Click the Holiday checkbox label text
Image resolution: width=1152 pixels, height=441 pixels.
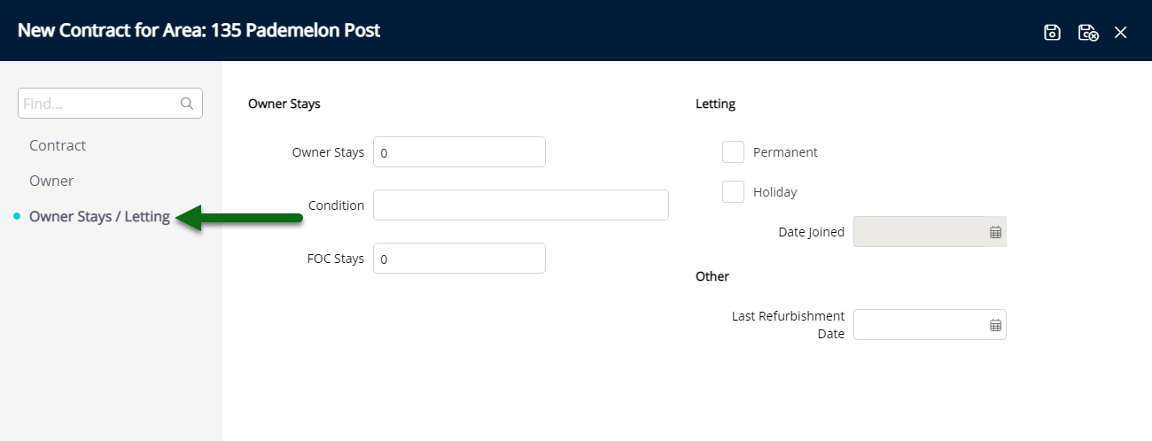(775, 191)
